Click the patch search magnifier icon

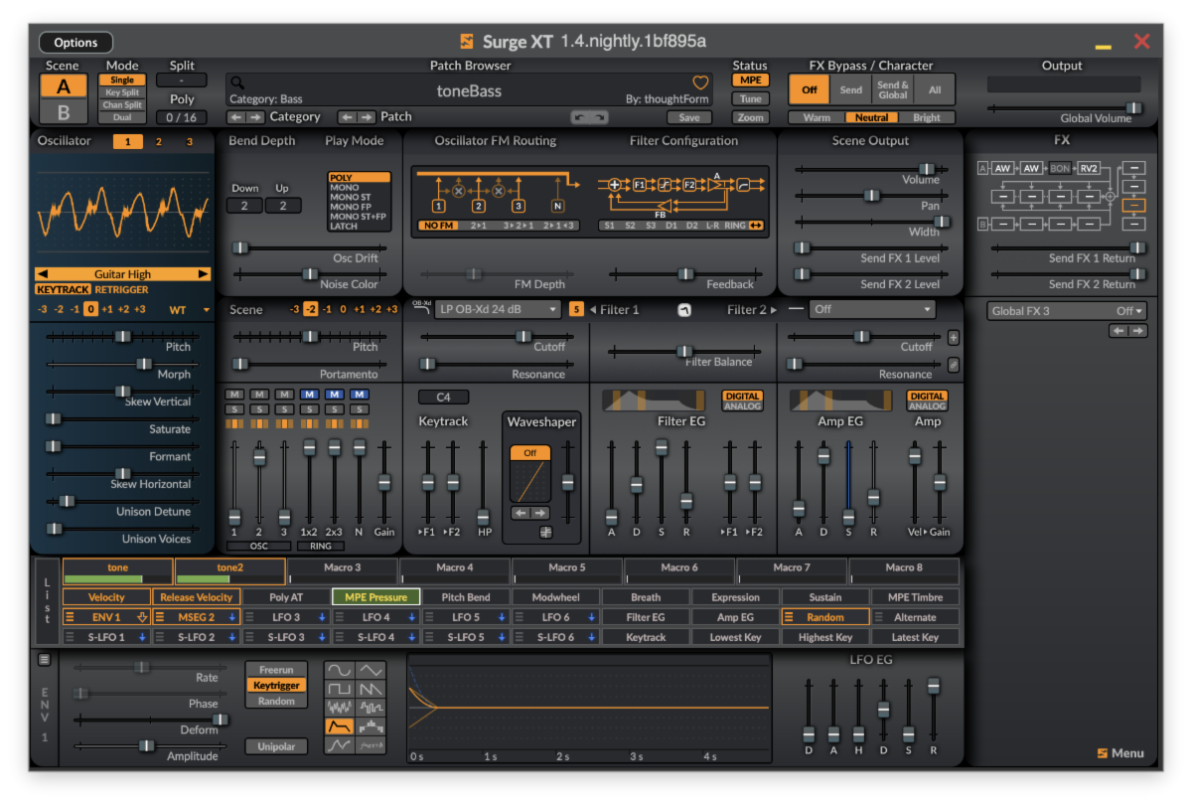(x=236, y=83)
